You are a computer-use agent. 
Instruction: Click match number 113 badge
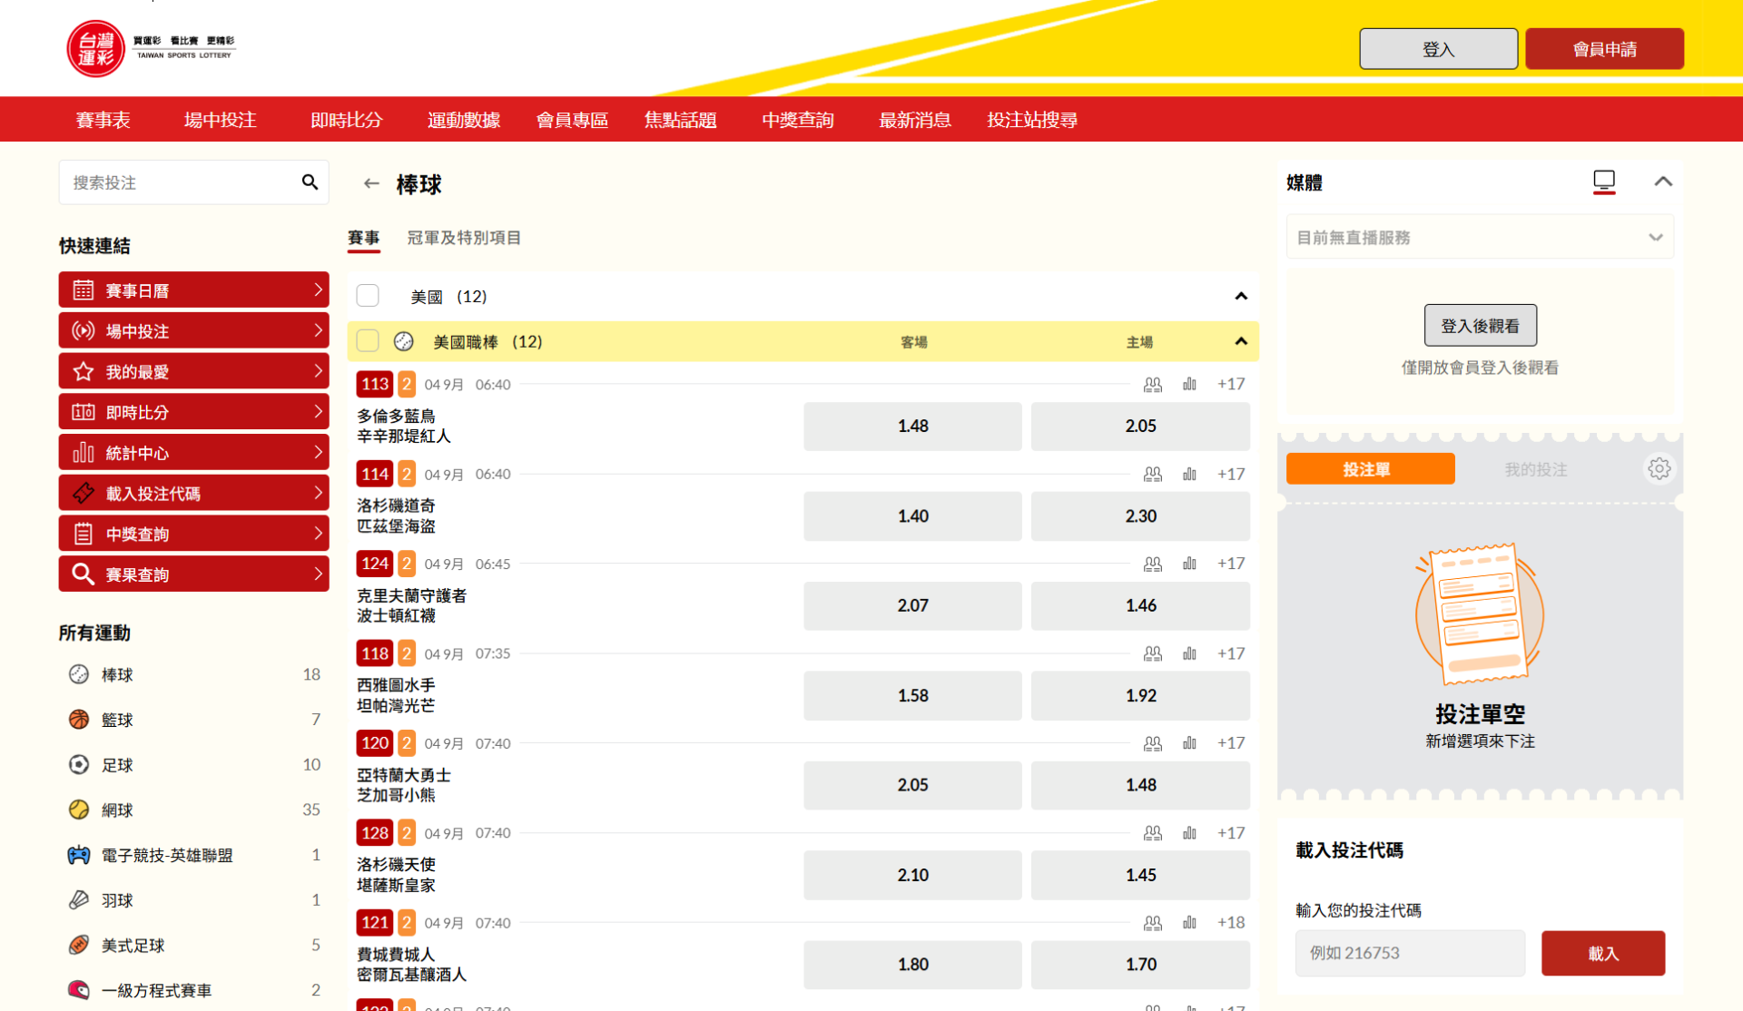click(375, 384)
